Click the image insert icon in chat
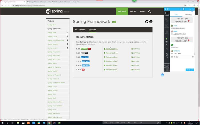 click(x=177, y=57)
